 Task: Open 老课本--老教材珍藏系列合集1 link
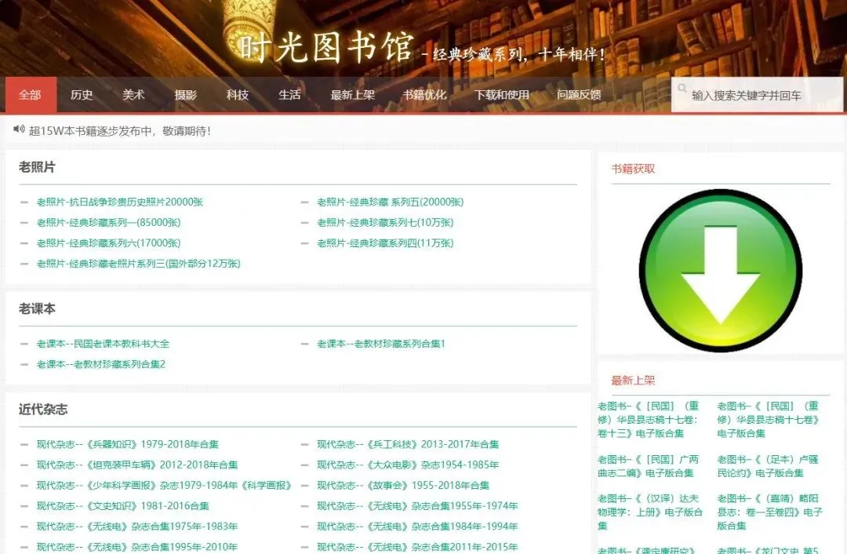(x=381, y=343)
